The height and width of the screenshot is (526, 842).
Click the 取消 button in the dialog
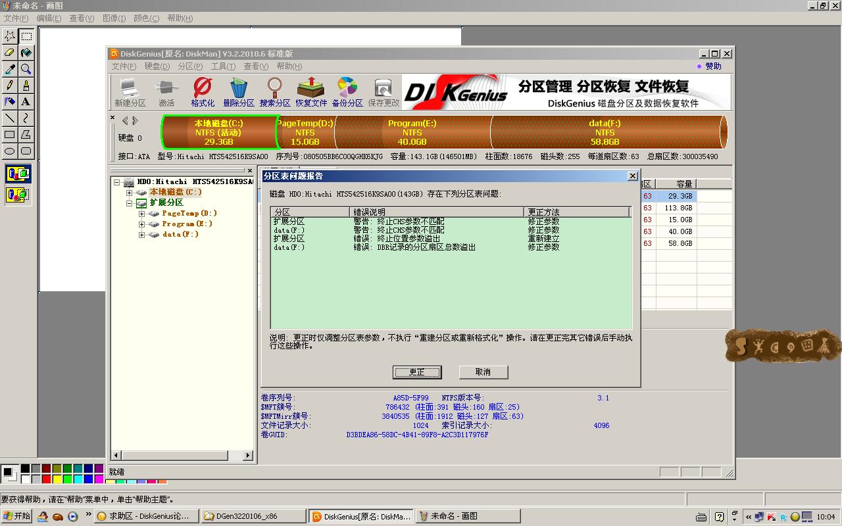[x=483, y=372]
